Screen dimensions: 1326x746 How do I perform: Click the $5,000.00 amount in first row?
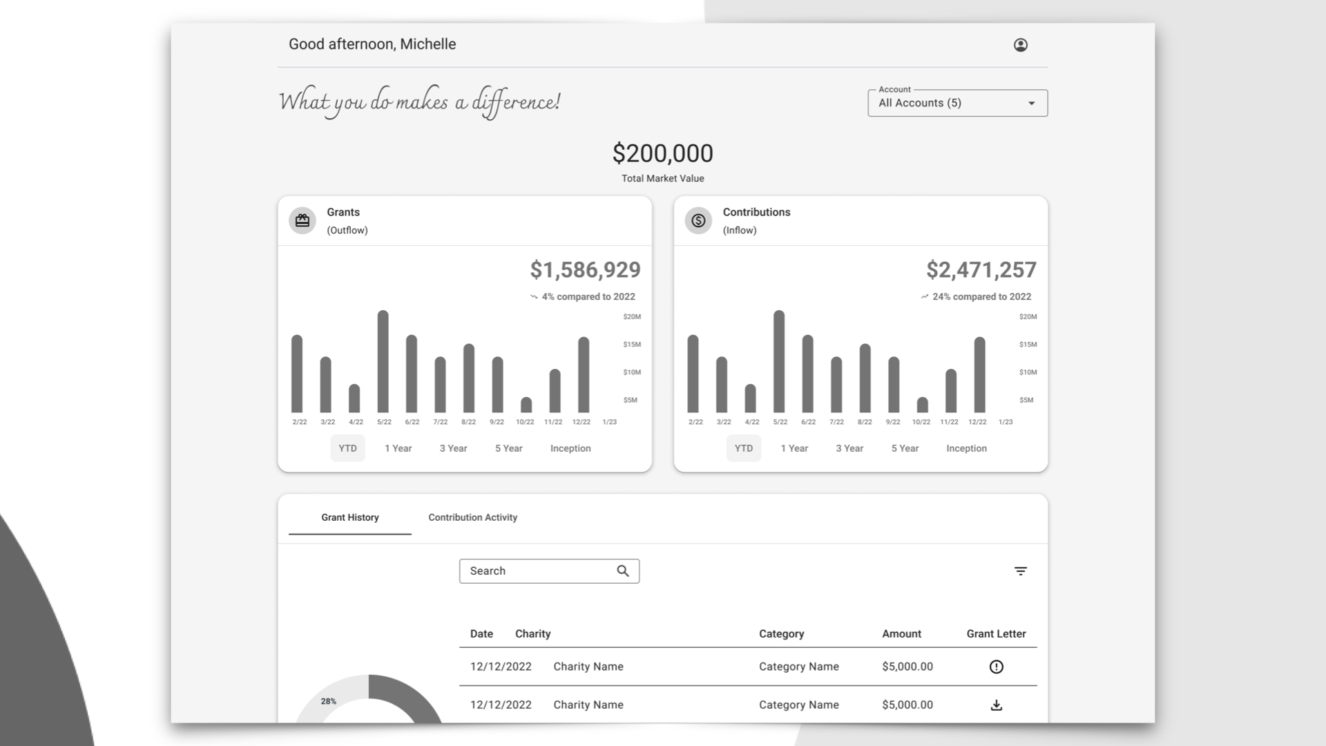(x=907, y=667)
